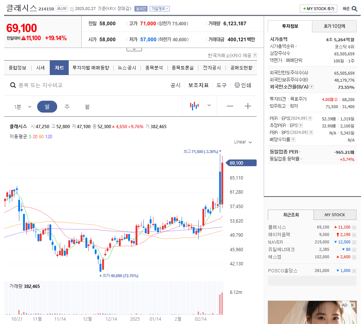Remove POSCO홀딩스 from recent list
The height and width of the screenshot is (324, 361).
[x=354, y=271]
